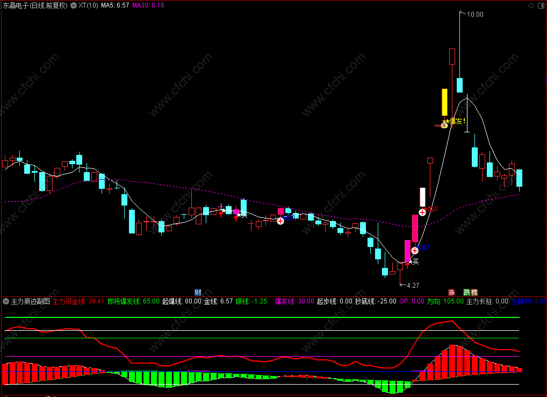Viewport: 547px width, 397px height.
Task: Click the red up arrow below 买 signal
Action: (407, 265)
